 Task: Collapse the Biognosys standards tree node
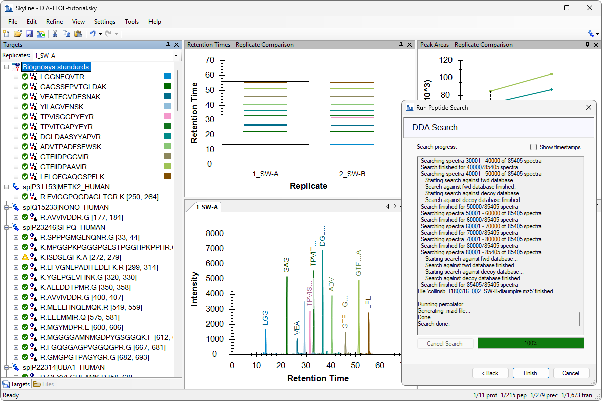tap(7, 67)
